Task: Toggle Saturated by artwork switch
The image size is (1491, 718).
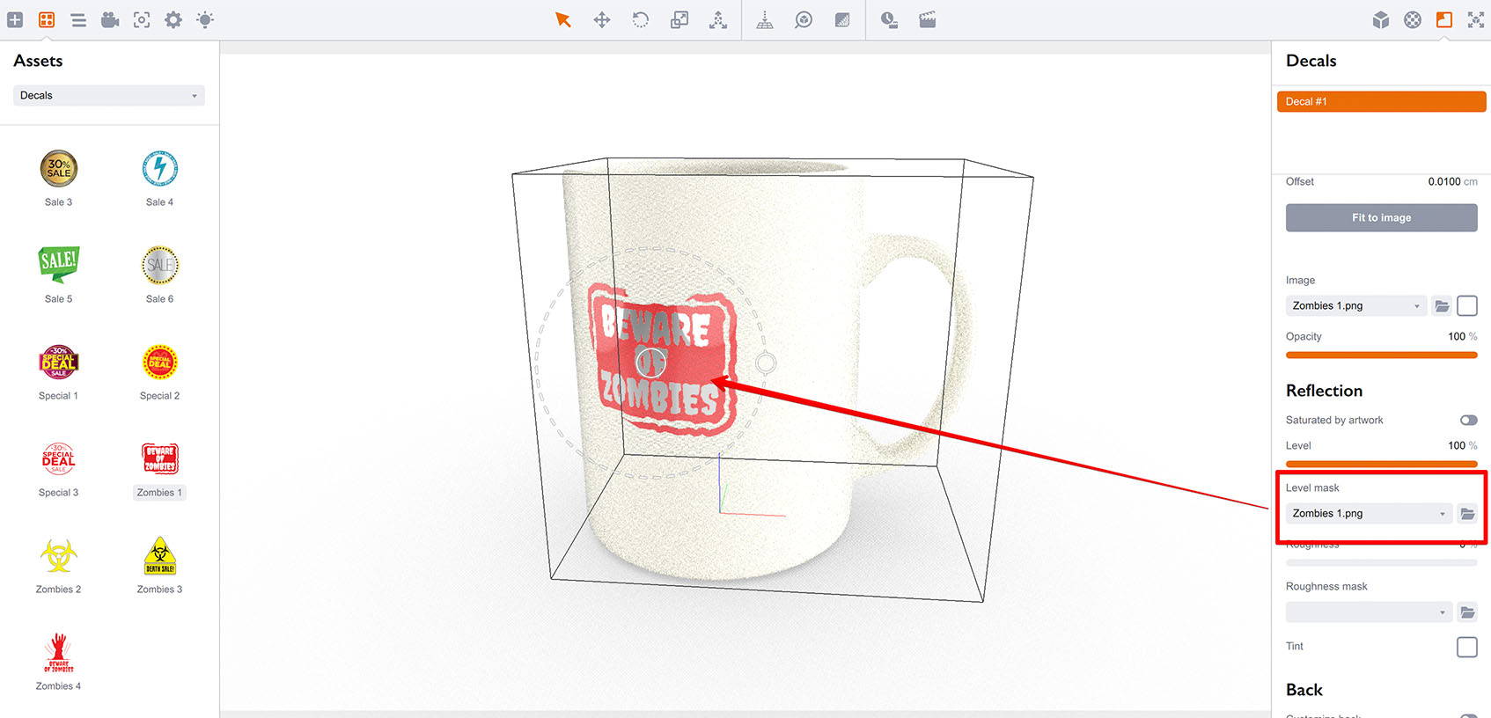Action: tap(1468, 421)
